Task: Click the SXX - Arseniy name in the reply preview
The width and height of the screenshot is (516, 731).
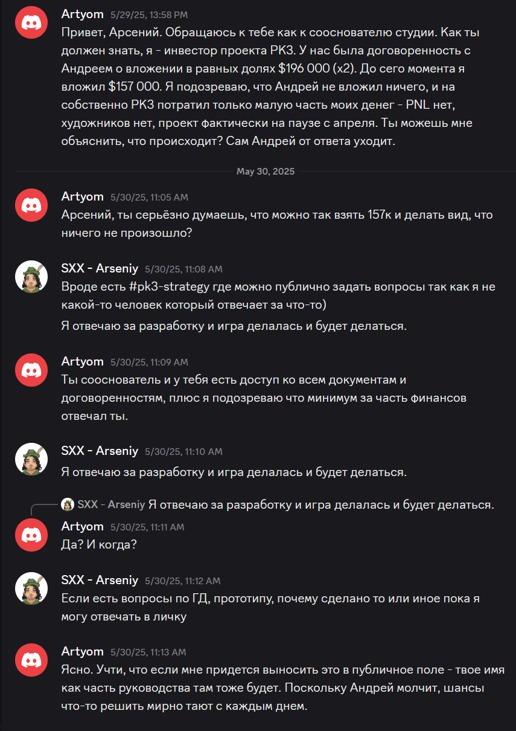Action: (x=111, y=504)
